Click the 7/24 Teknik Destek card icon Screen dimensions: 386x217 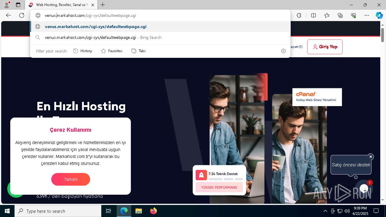(201, 175)
